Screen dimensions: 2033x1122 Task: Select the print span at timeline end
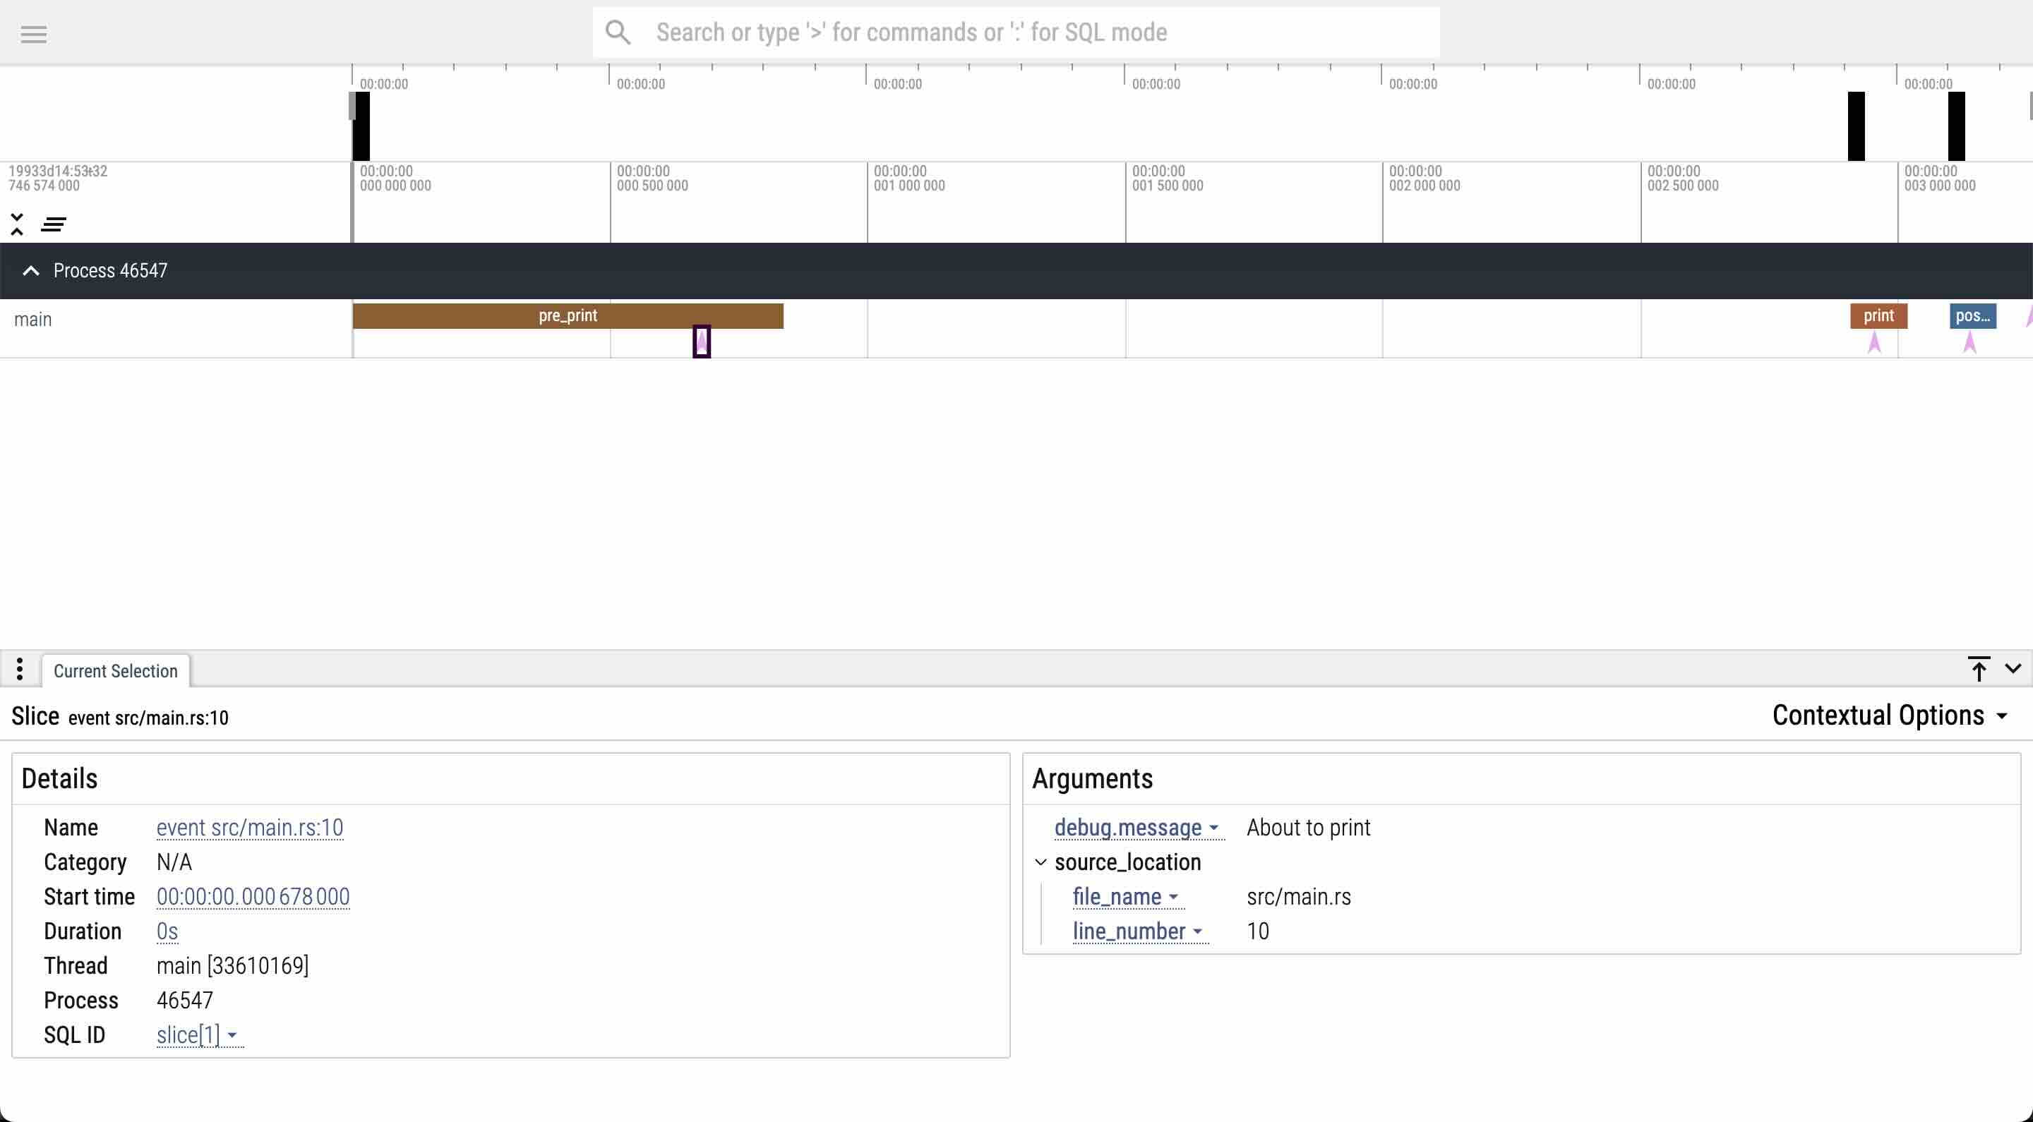pos(1878,315)
